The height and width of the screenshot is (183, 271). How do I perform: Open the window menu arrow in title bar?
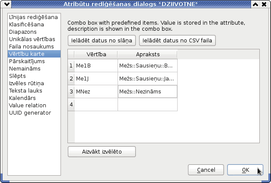pos(7,4)
